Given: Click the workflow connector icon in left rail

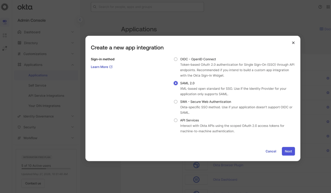Looking at the screenshot, I should (5, 48).
